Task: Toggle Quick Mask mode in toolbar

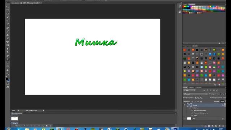Action: tap(8, 84)
